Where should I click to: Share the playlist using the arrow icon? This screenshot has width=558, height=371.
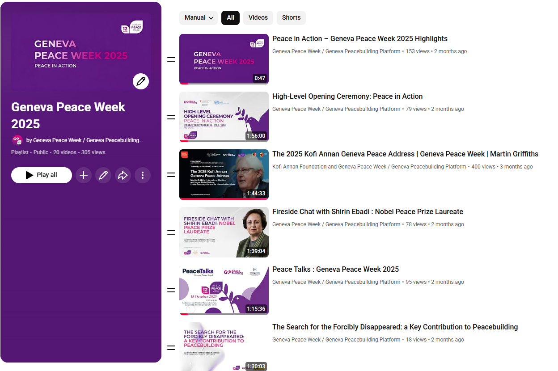pyautogui.click(x=123, y=175)
